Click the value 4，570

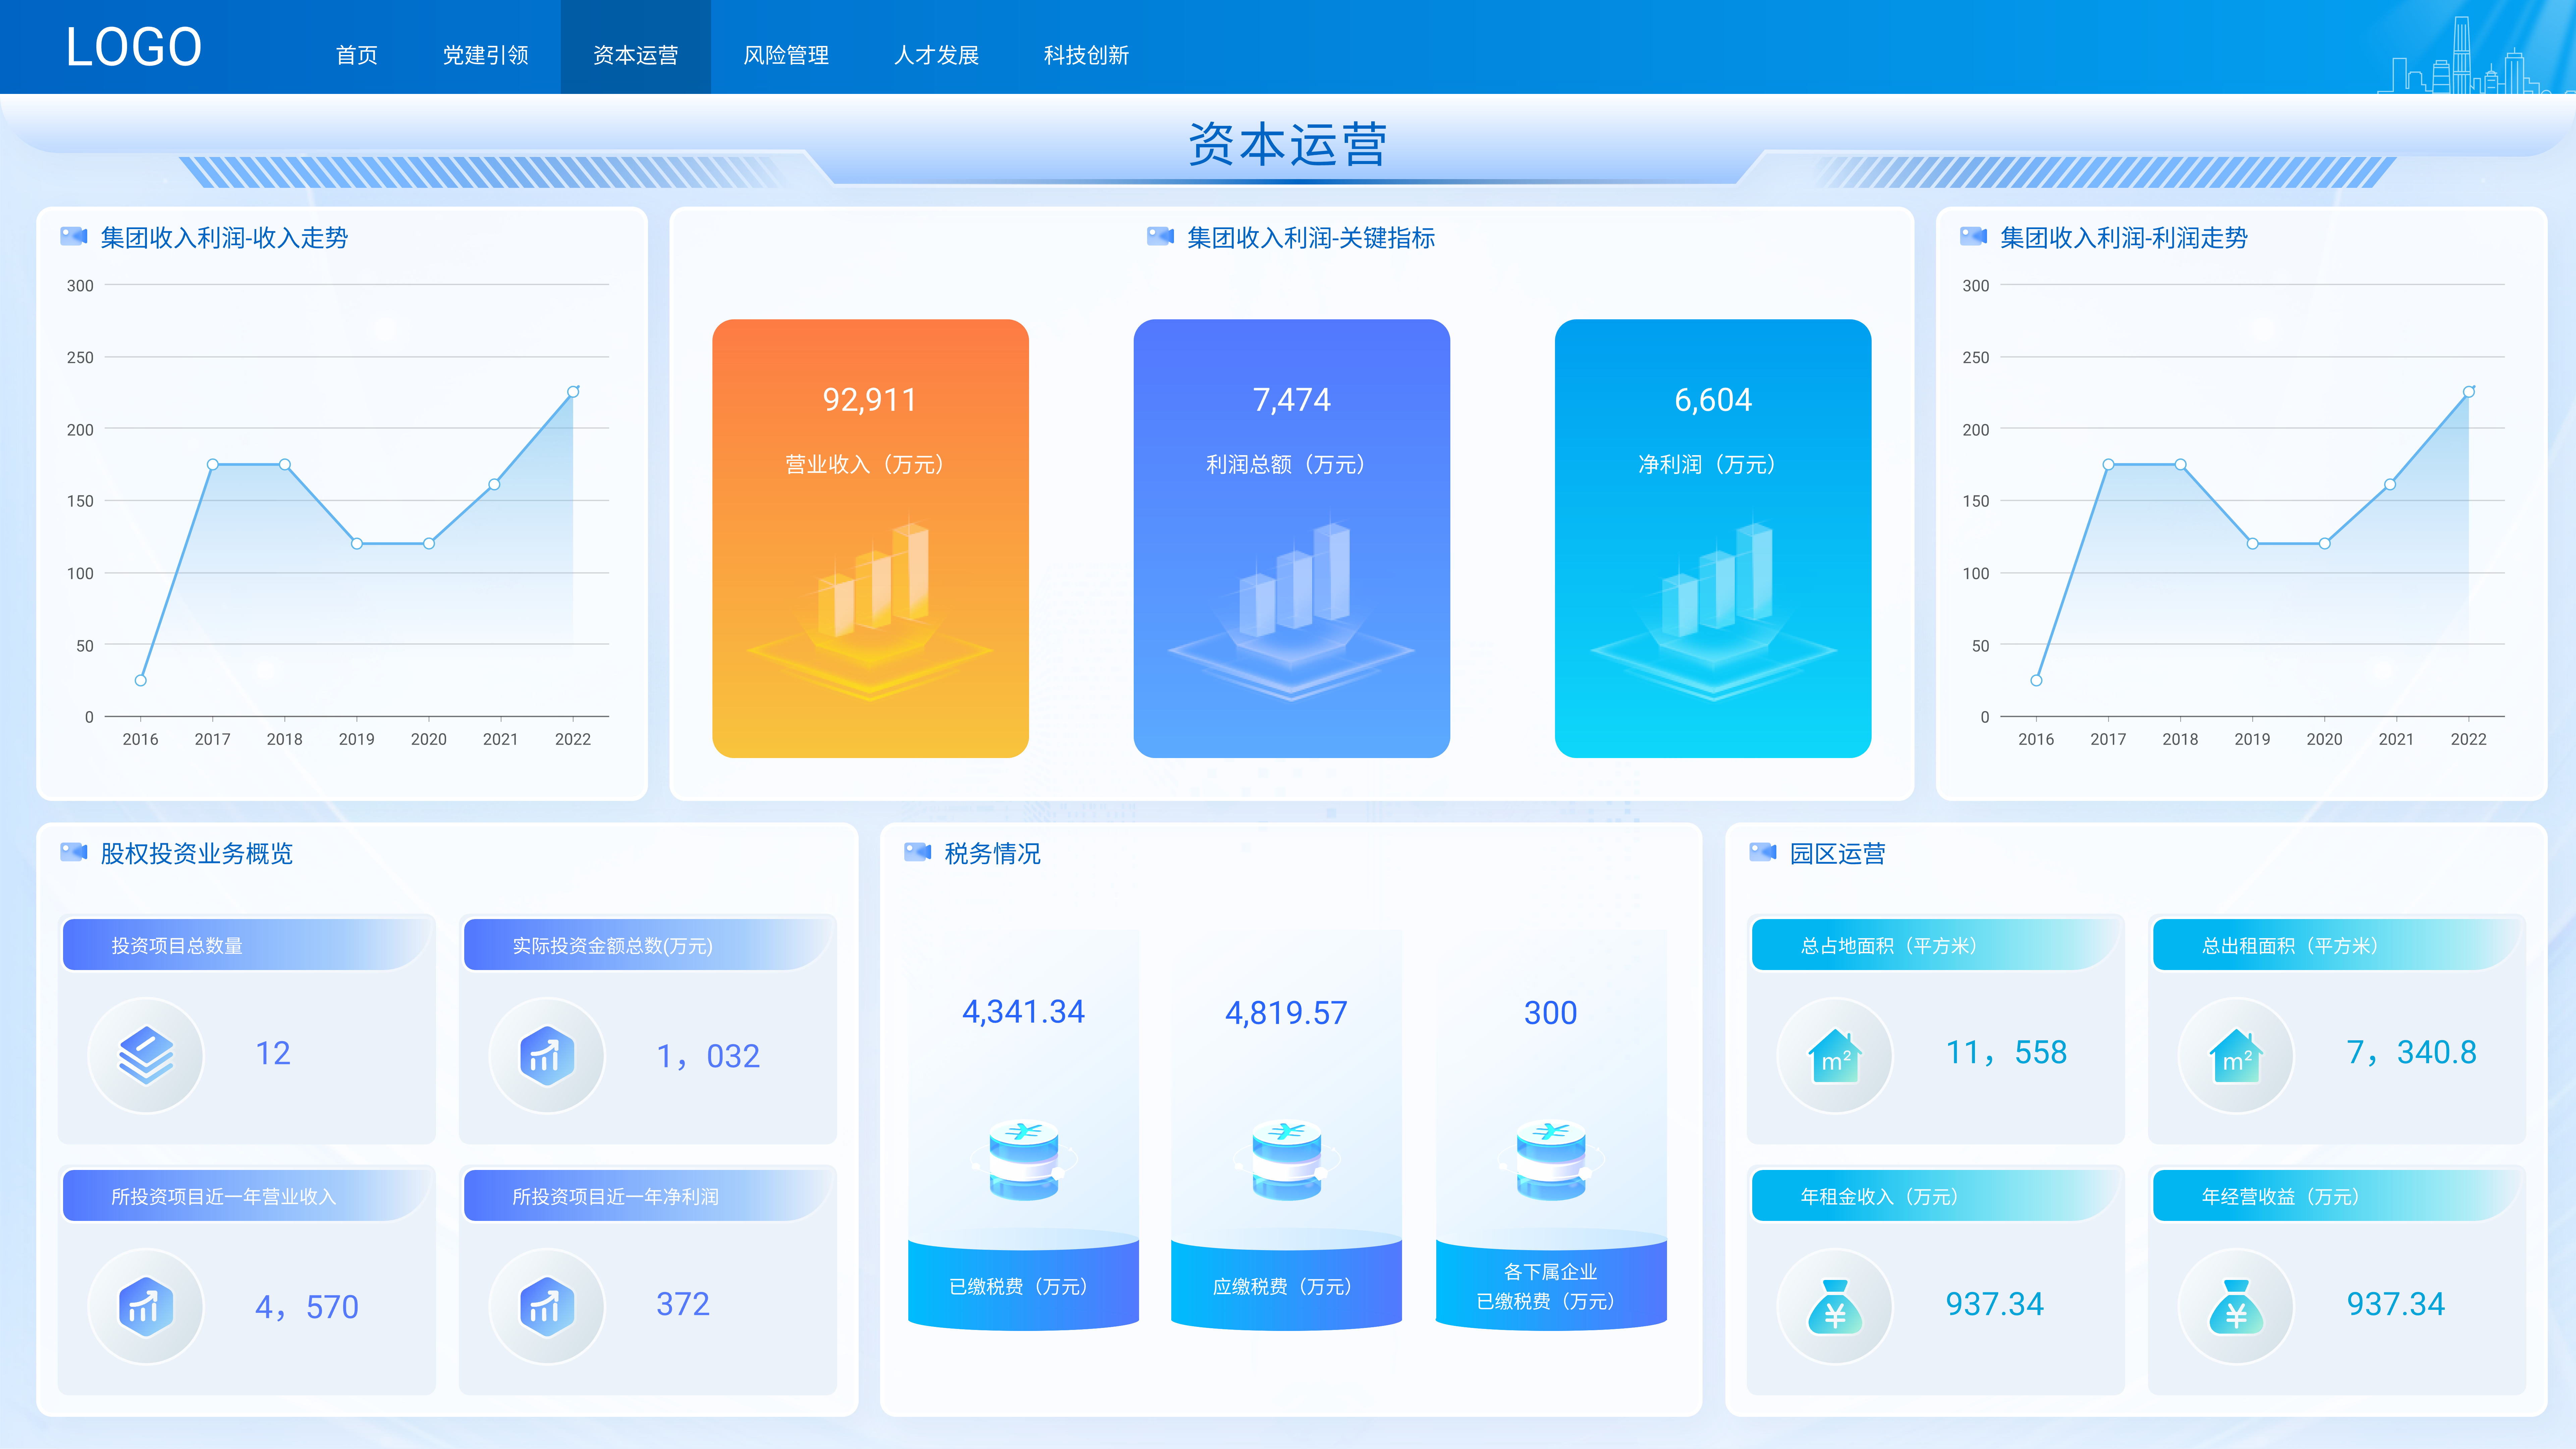307,1307
